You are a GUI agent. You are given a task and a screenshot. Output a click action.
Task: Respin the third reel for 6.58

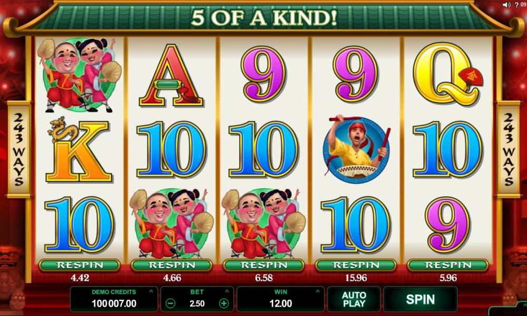(x=264, y=265)
